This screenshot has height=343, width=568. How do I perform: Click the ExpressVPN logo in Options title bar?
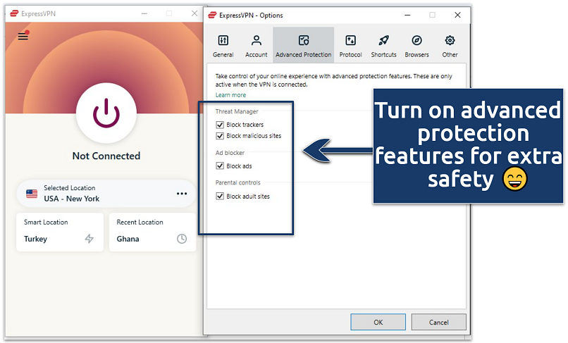point(212,15)
